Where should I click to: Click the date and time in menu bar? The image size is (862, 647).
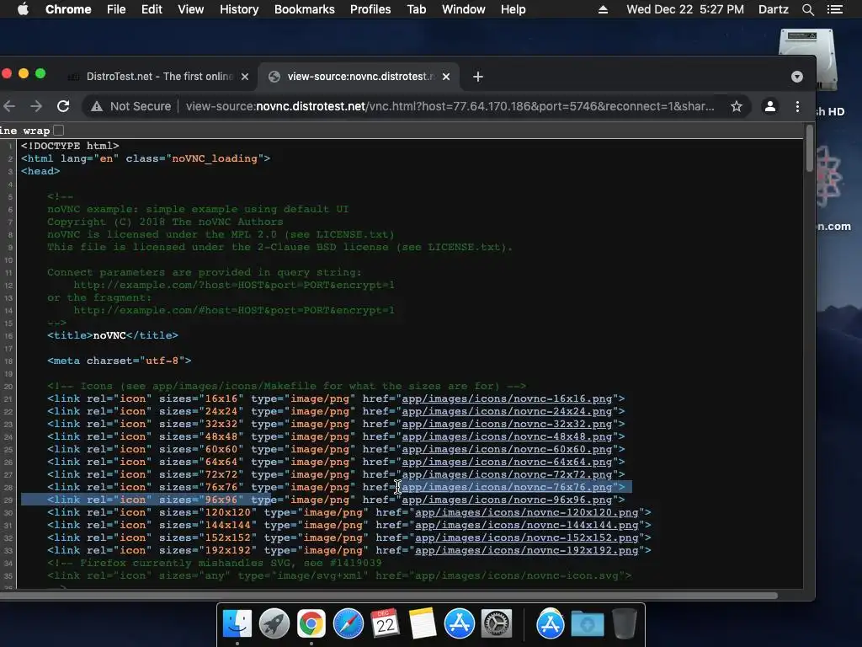[685, 9]
